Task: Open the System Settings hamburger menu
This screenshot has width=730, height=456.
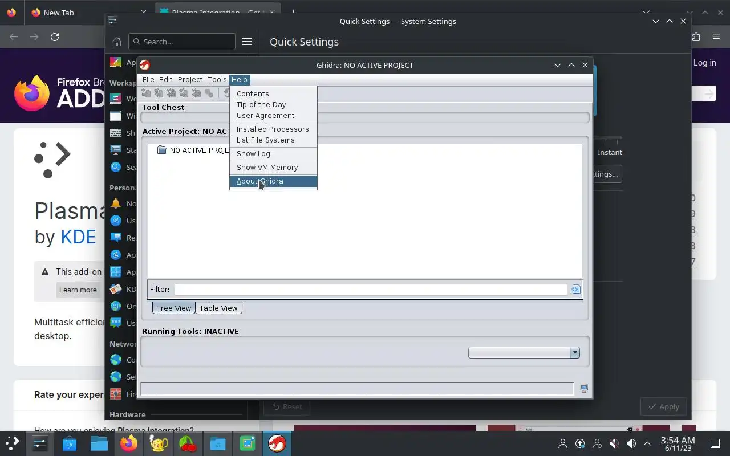Action: point(247,42)
